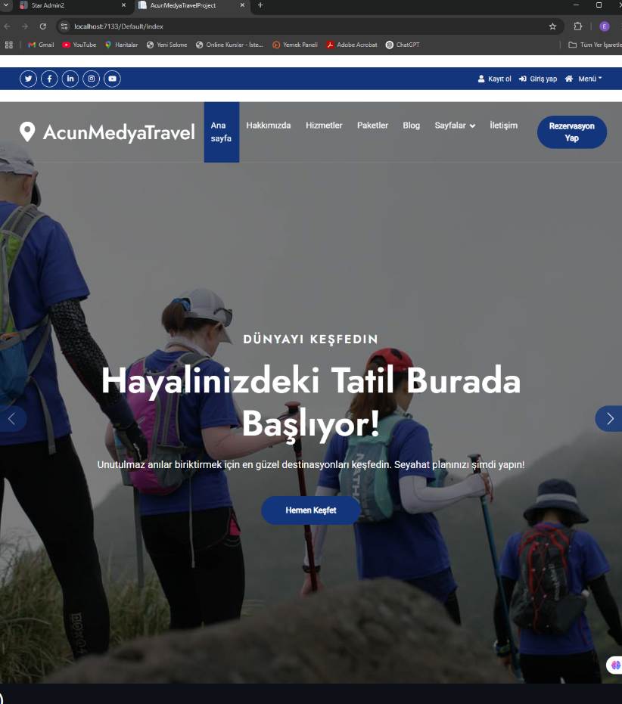Open the Instagram social icon
Image resolution: width=622 pixels, height=704 pixels.
(x=92, y=79)
